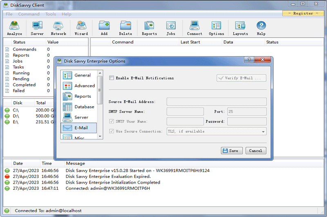Click the options list scroll-up arrow

(x=100, y=73)
